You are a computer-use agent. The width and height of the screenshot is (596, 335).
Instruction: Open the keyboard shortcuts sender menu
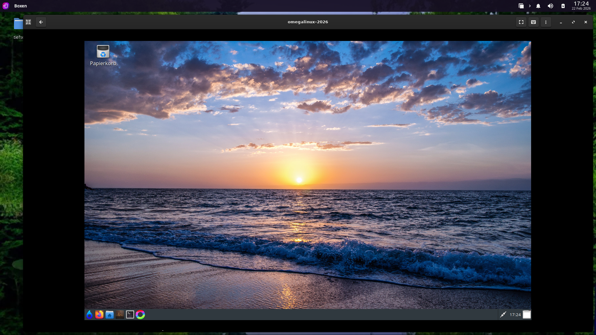[x=533, y=22]
